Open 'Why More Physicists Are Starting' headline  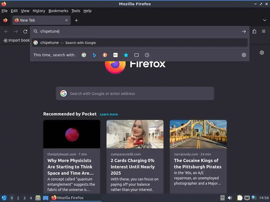point(71,166)
